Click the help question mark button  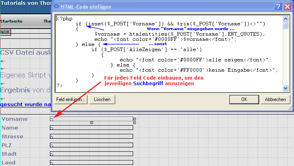[278, 6]
